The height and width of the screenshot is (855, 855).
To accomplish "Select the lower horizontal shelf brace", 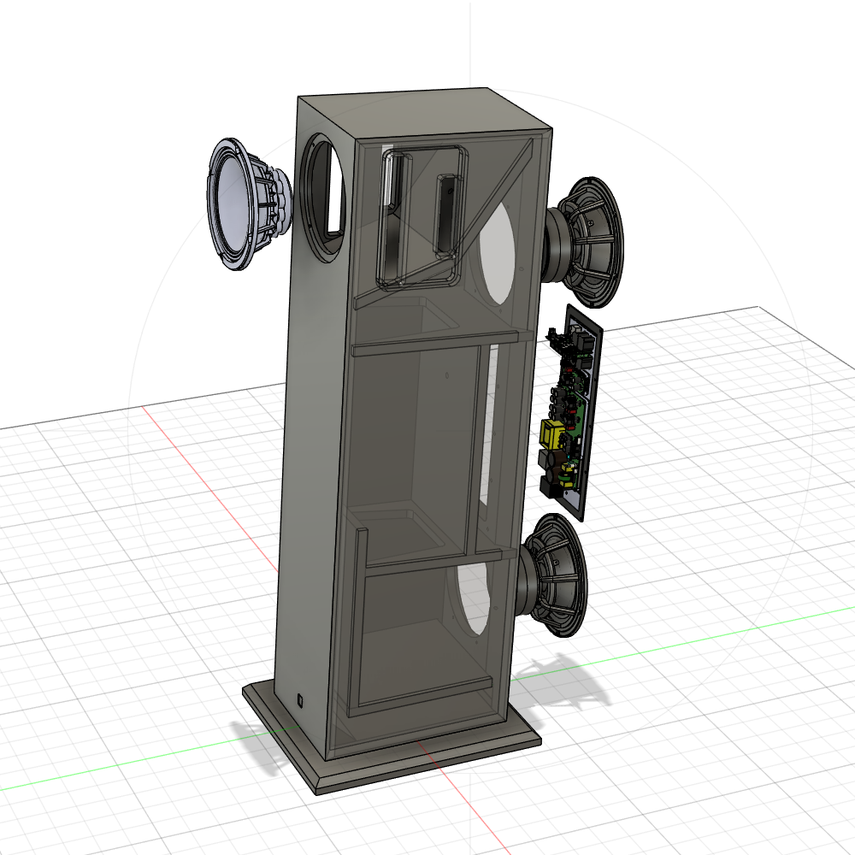I will pyautogui.click(x=427, y=564).
